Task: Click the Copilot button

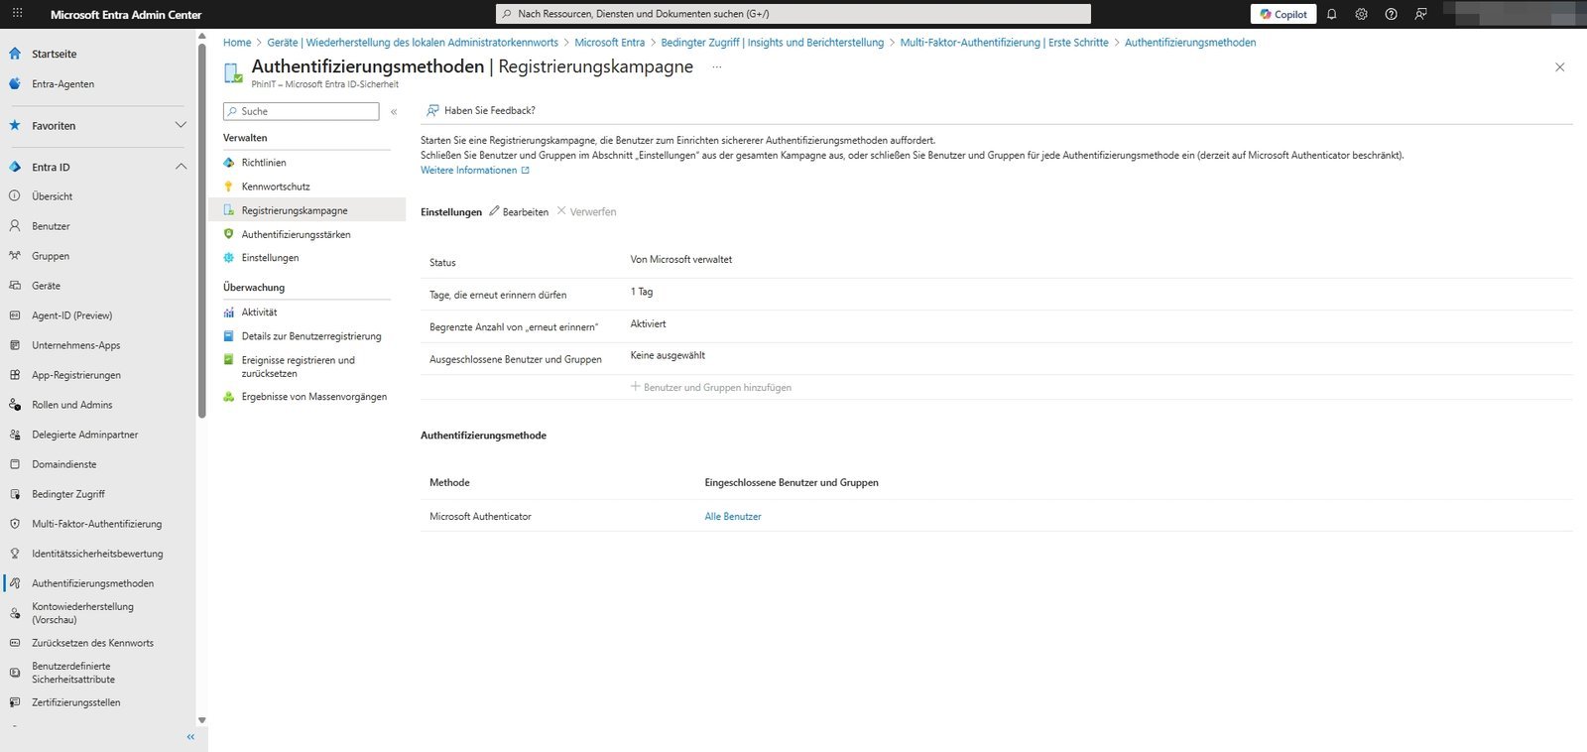Action: coord(1283,14)
